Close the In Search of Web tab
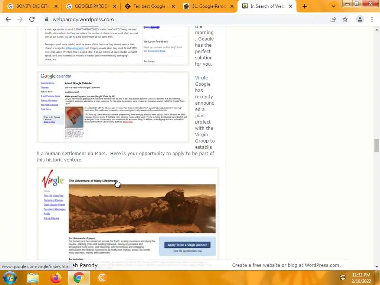Image resolution: width=380 pixels, height=285 pixels. pos(291,6)
